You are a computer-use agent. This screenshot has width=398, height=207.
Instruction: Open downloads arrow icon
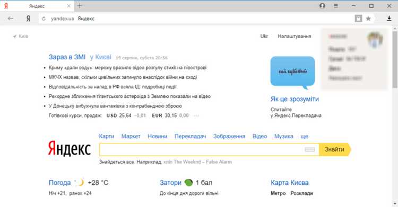click(x=389, y=18)
